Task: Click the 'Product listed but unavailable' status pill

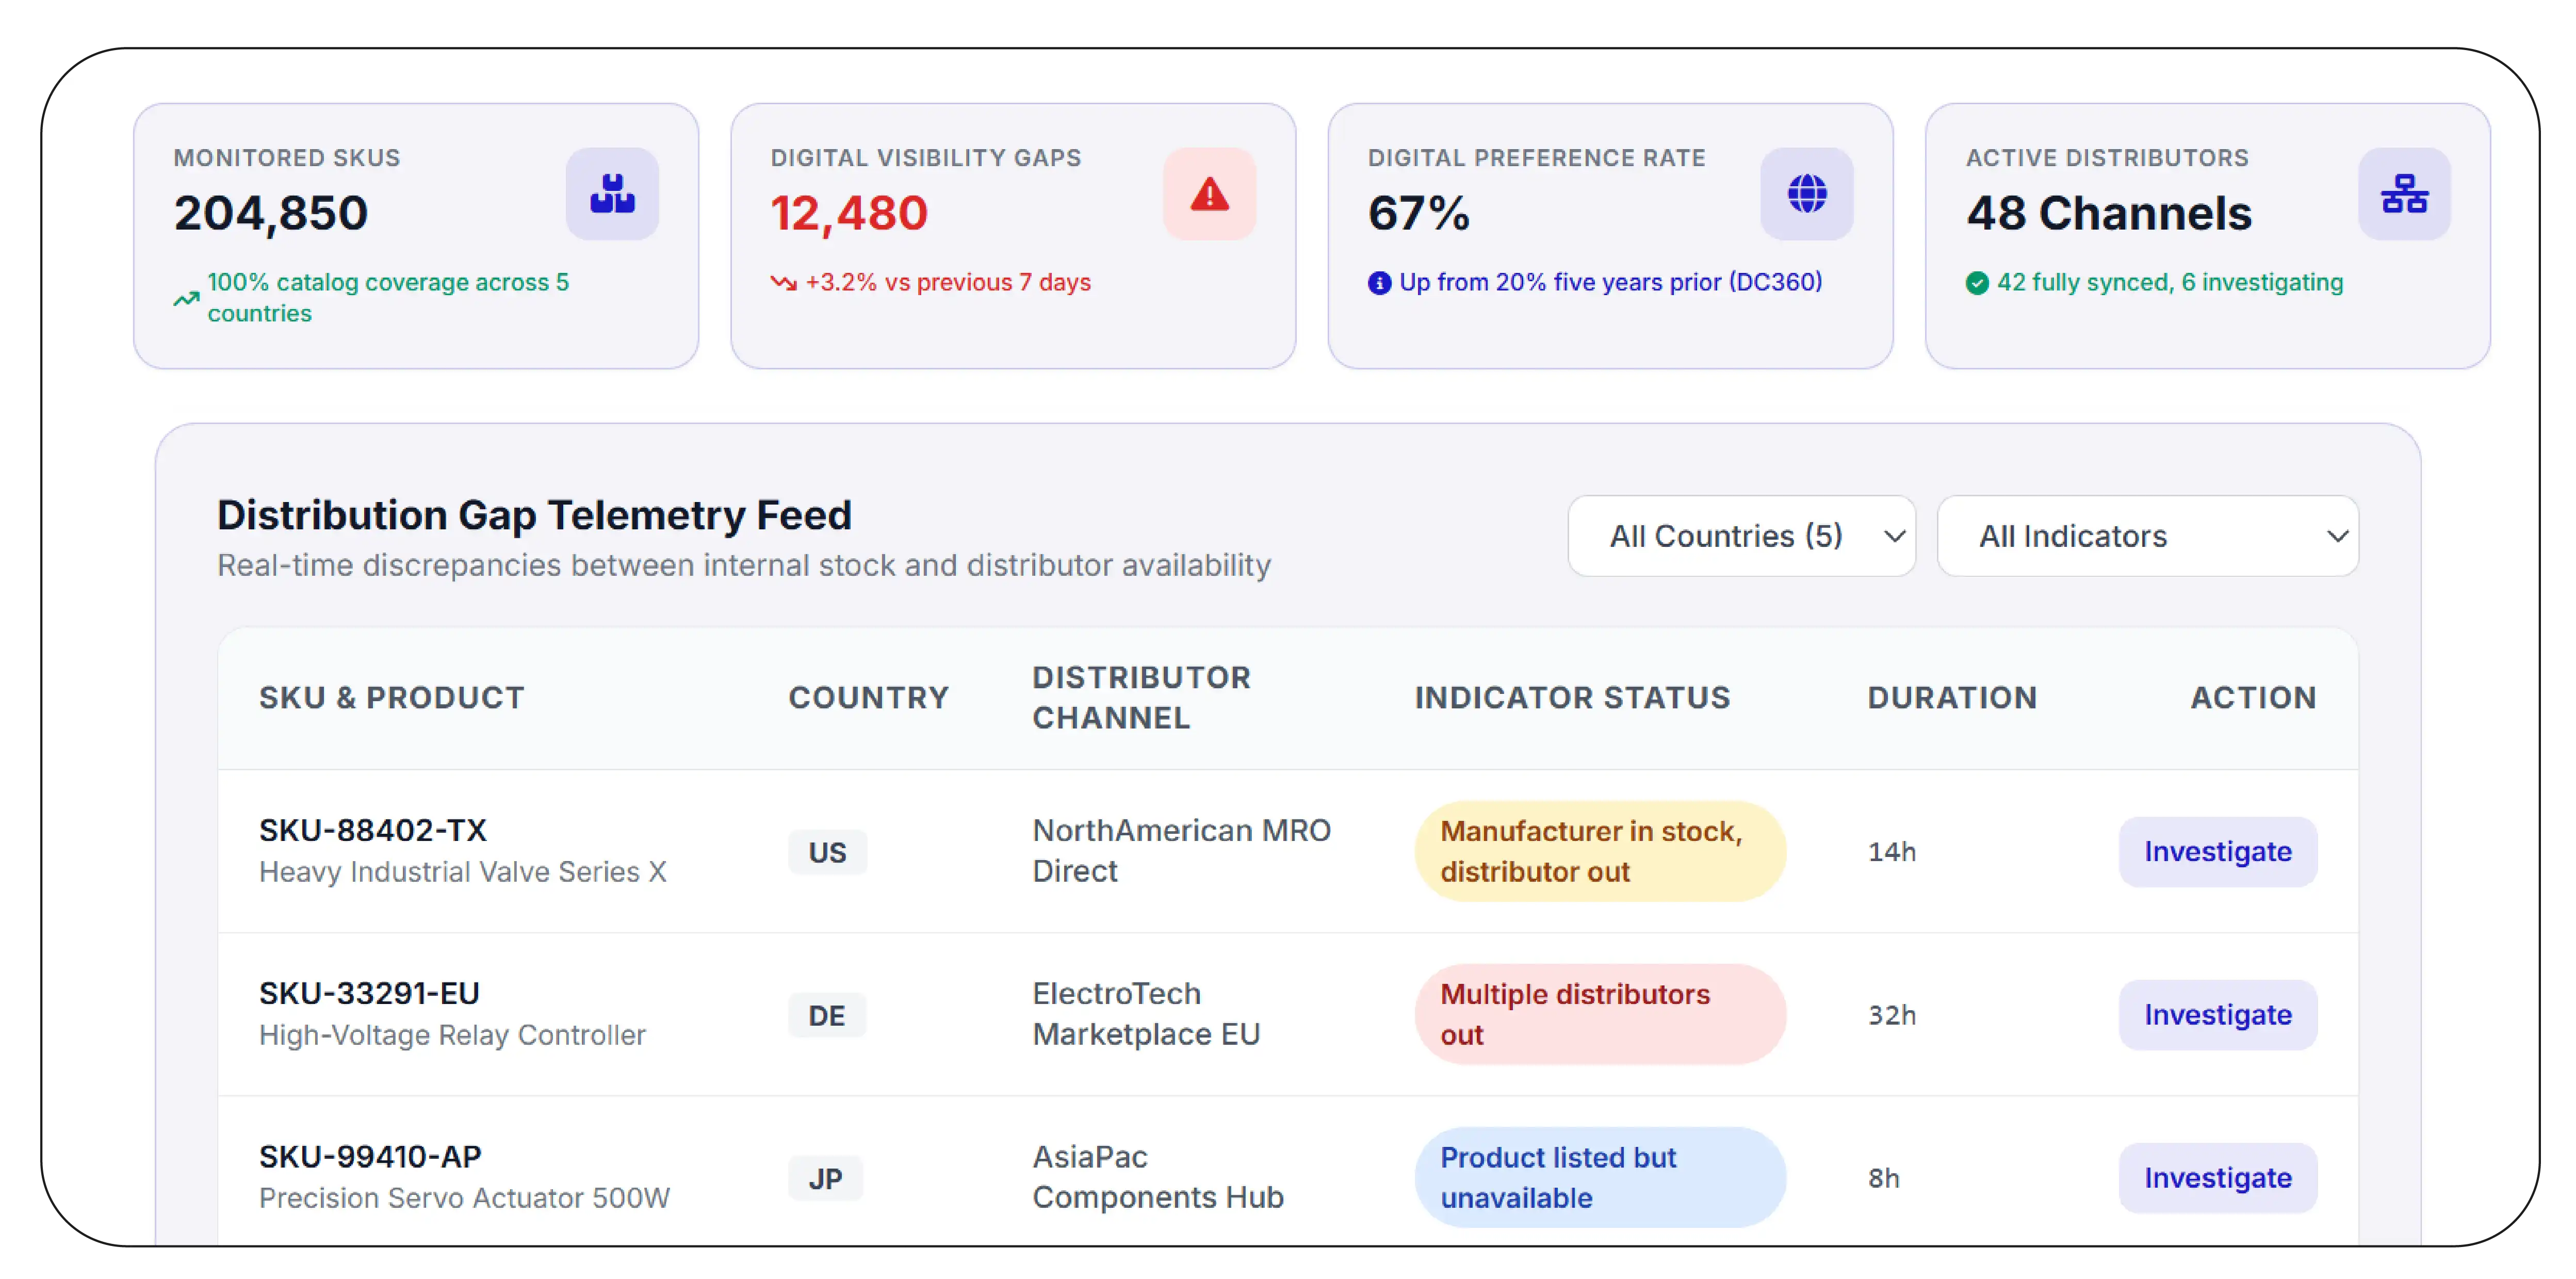Action: tap(1600, 1177)
